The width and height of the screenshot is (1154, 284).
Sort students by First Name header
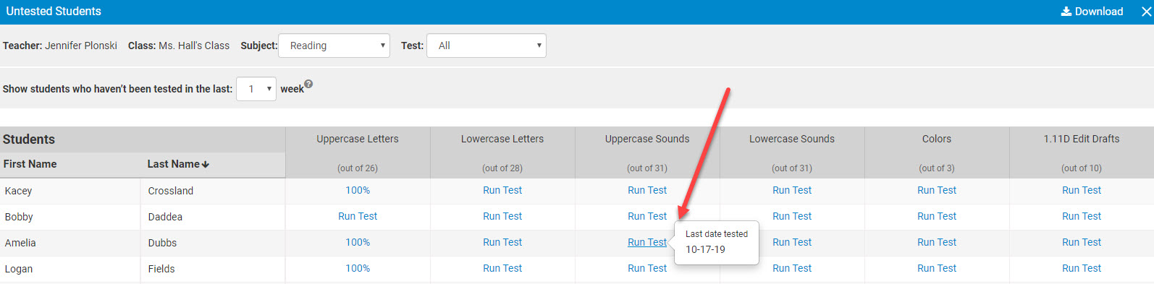[30, 164]
